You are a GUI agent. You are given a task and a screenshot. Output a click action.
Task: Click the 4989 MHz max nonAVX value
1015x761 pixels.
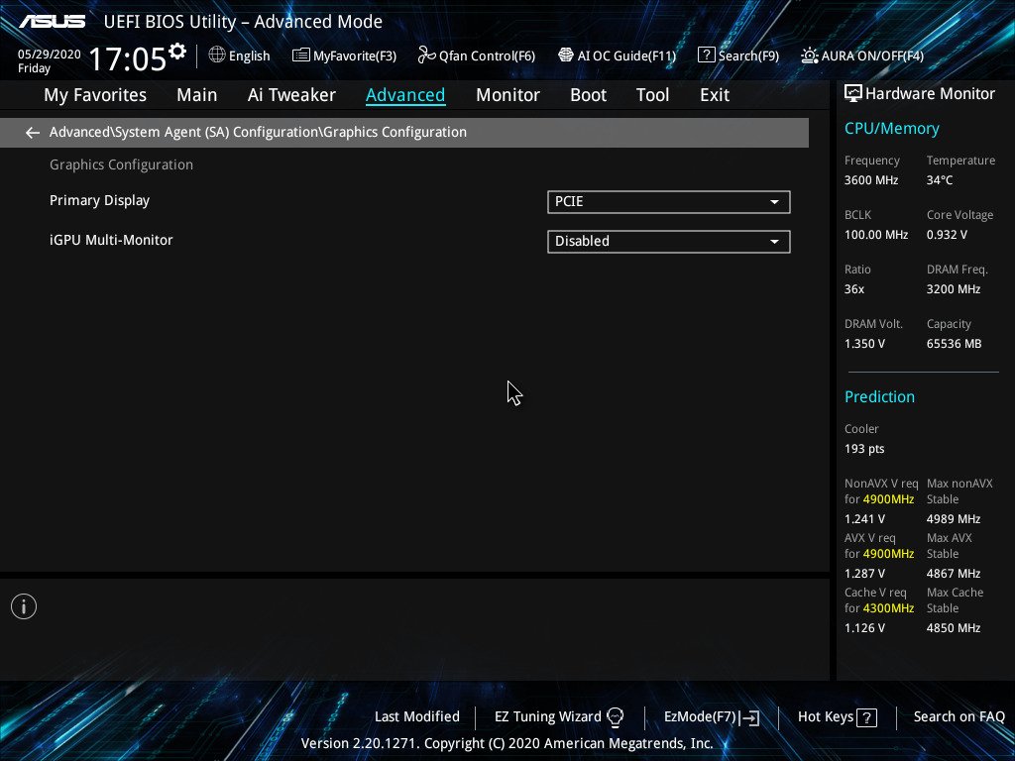(x=954, y=519)
